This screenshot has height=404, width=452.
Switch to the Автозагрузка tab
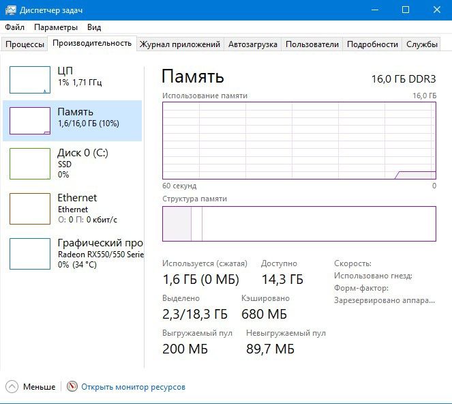pyautogui.click(x=253, y=44)
